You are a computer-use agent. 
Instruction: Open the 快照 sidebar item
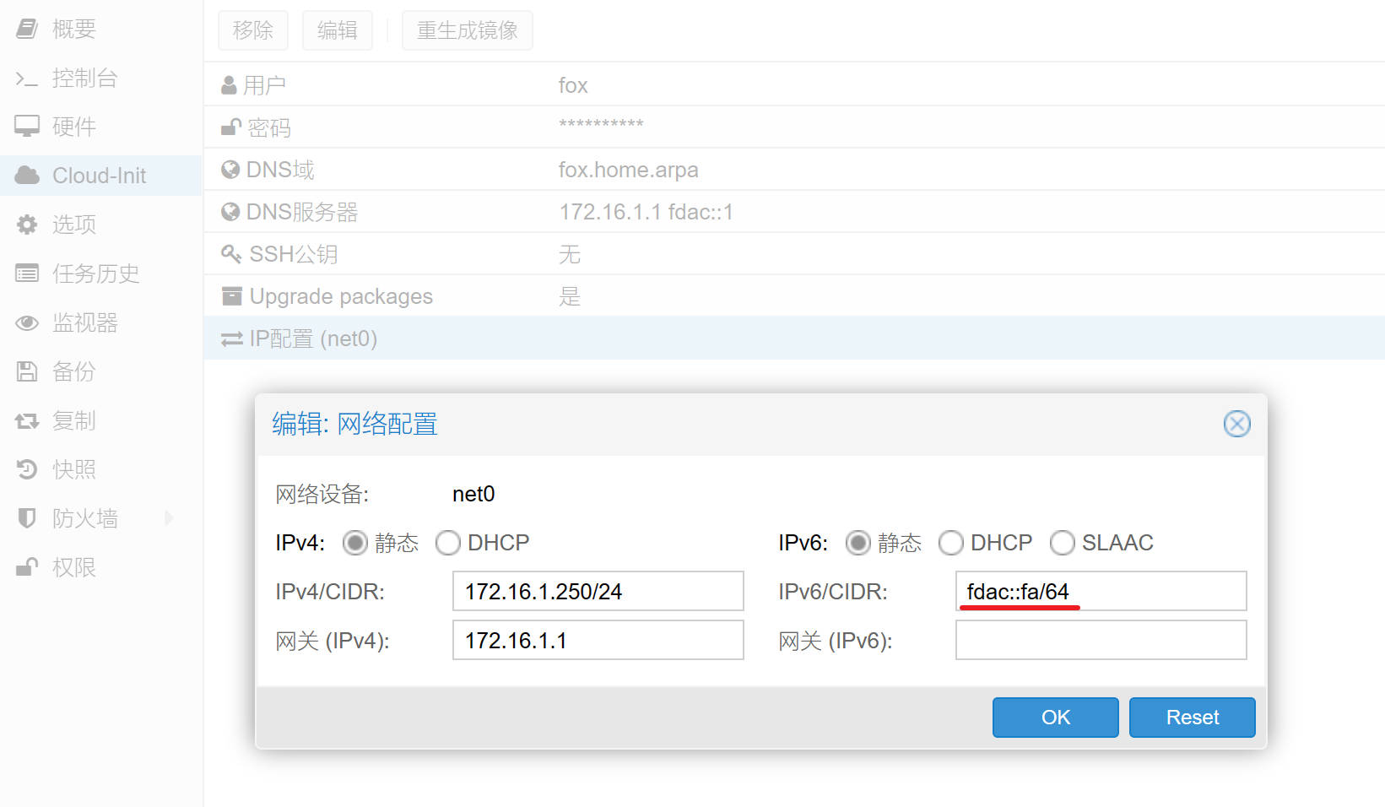click(101, 469)
